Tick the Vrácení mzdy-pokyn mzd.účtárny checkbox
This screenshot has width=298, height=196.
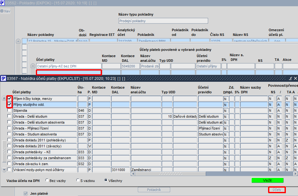click(9, 169)
